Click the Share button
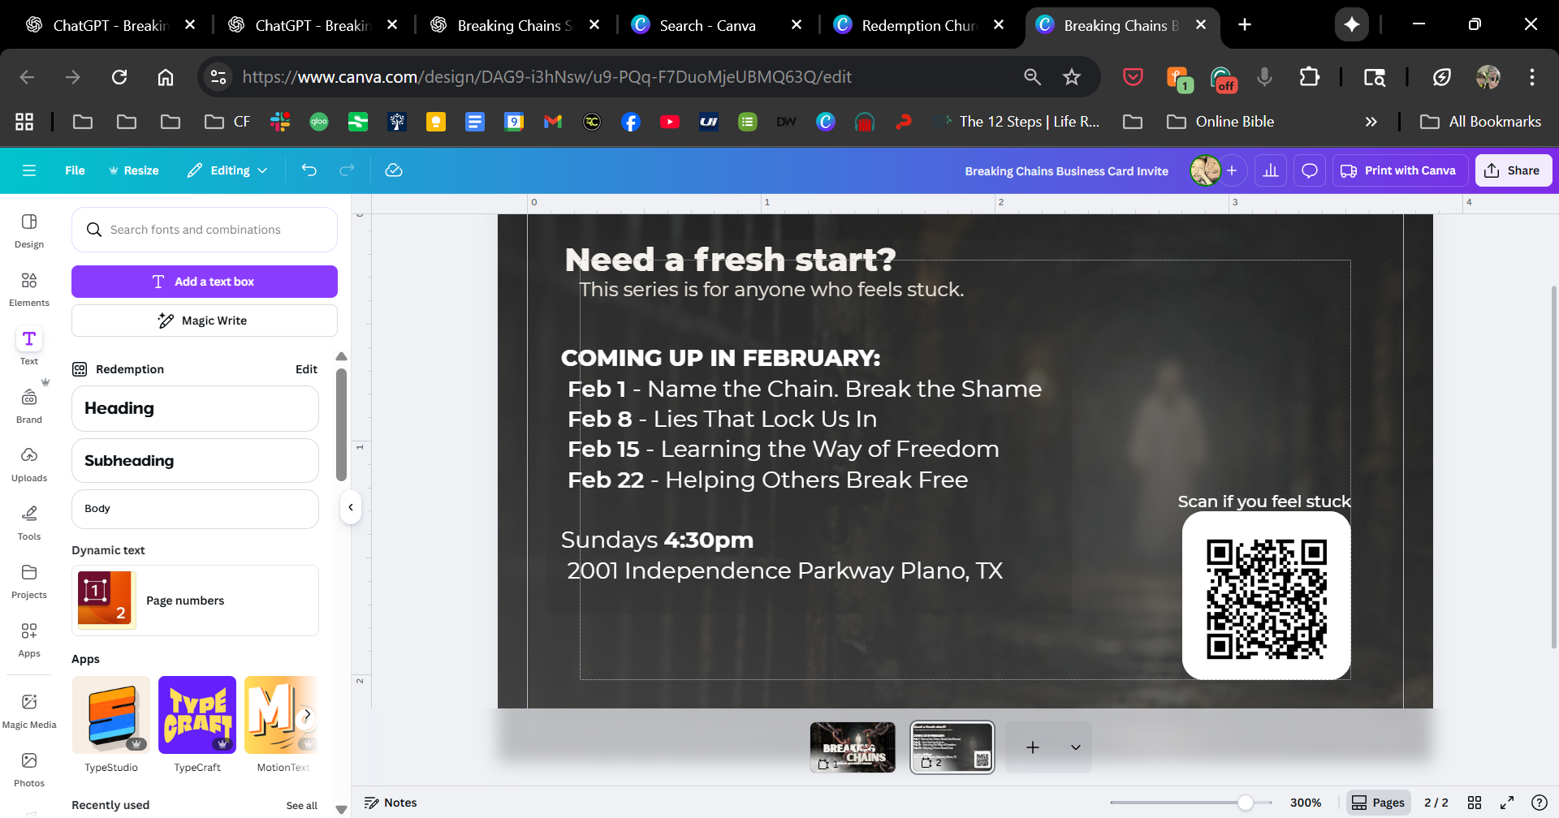 1513,170
